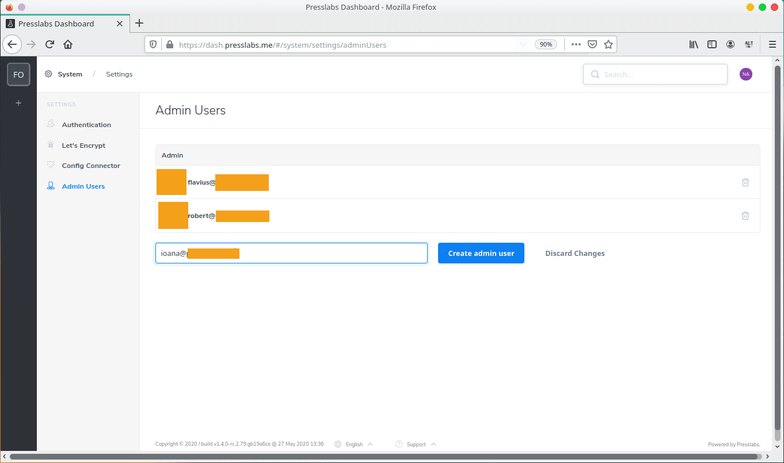
Task: Expand the English language selector
Action: click(354, 444)
